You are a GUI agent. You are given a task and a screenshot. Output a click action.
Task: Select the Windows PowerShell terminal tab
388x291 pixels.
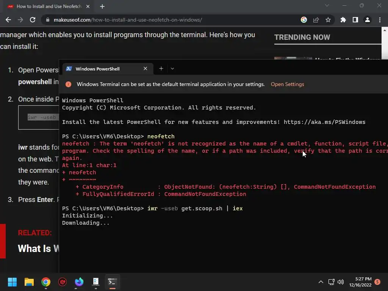[x=108, y=69]
